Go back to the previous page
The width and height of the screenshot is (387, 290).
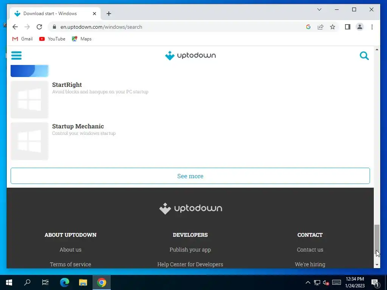click(x=15, y=27)
